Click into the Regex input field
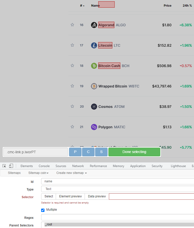194x228 pixels. [x=118, y=217]
